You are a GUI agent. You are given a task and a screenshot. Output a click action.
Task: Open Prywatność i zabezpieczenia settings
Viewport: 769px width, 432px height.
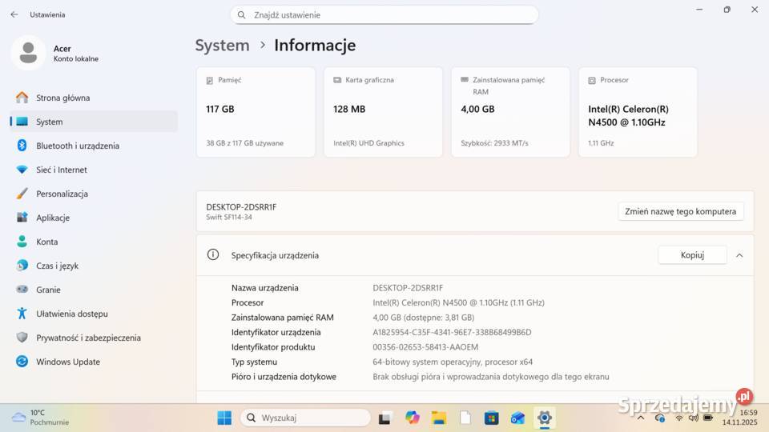(87, 338)
